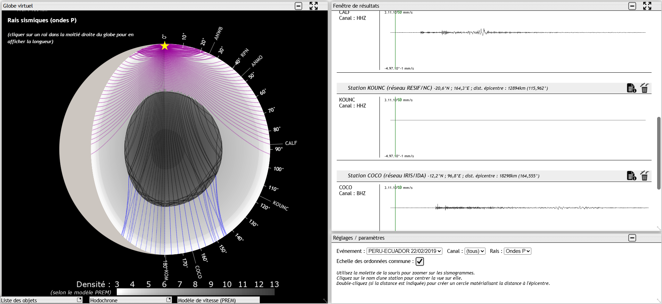
Task: Open station info for COCO
Action: tap(631, 176)
